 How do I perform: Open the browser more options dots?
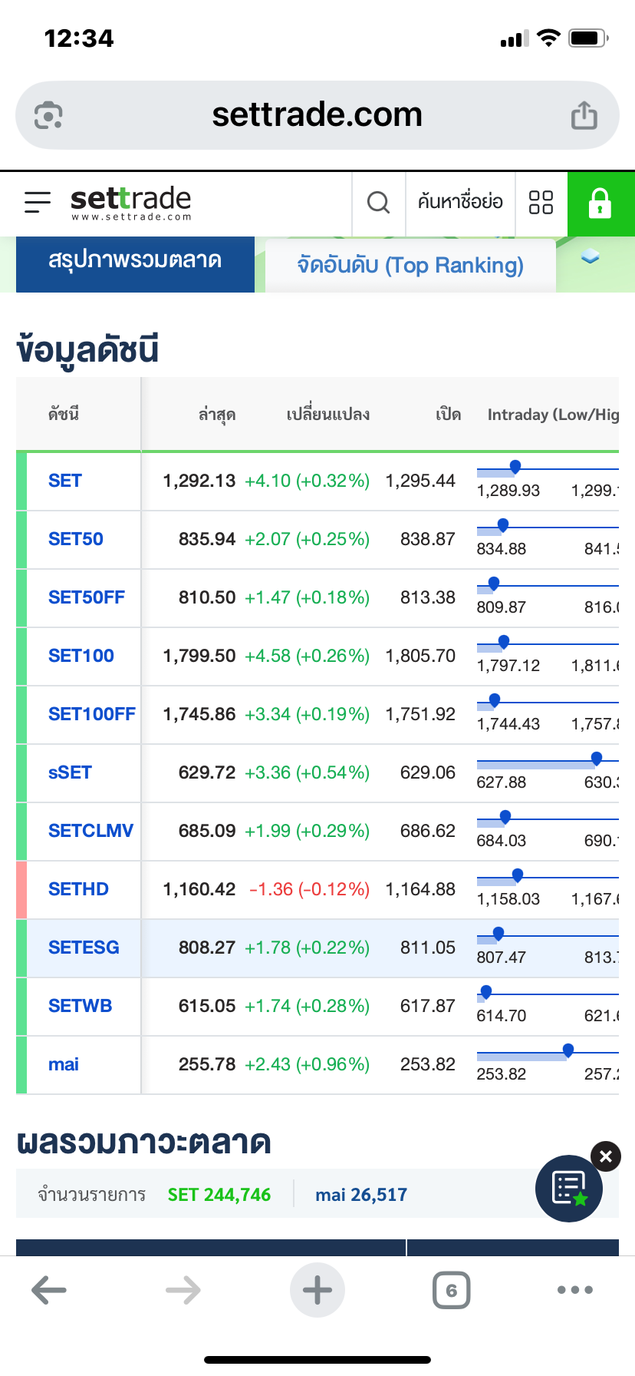click(x=575, y=1290)
